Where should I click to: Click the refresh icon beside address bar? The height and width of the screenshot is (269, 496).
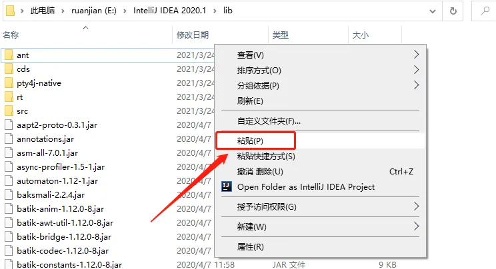pos(453,11)
